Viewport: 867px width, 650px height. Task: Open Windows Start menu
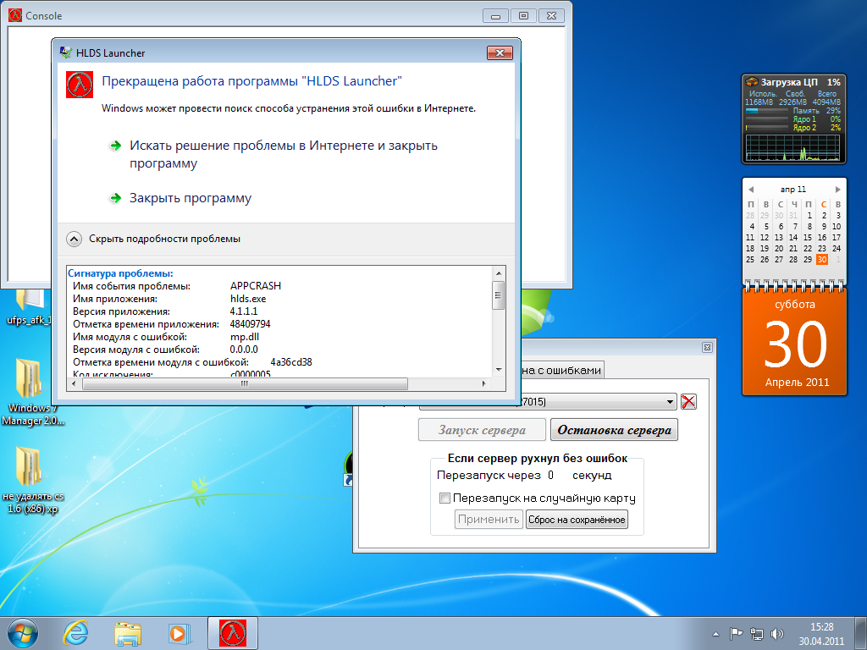[x=23, y=633]
